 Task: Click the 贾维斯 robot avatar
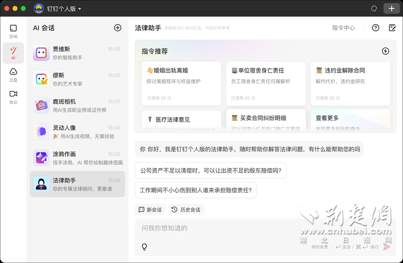41,53
